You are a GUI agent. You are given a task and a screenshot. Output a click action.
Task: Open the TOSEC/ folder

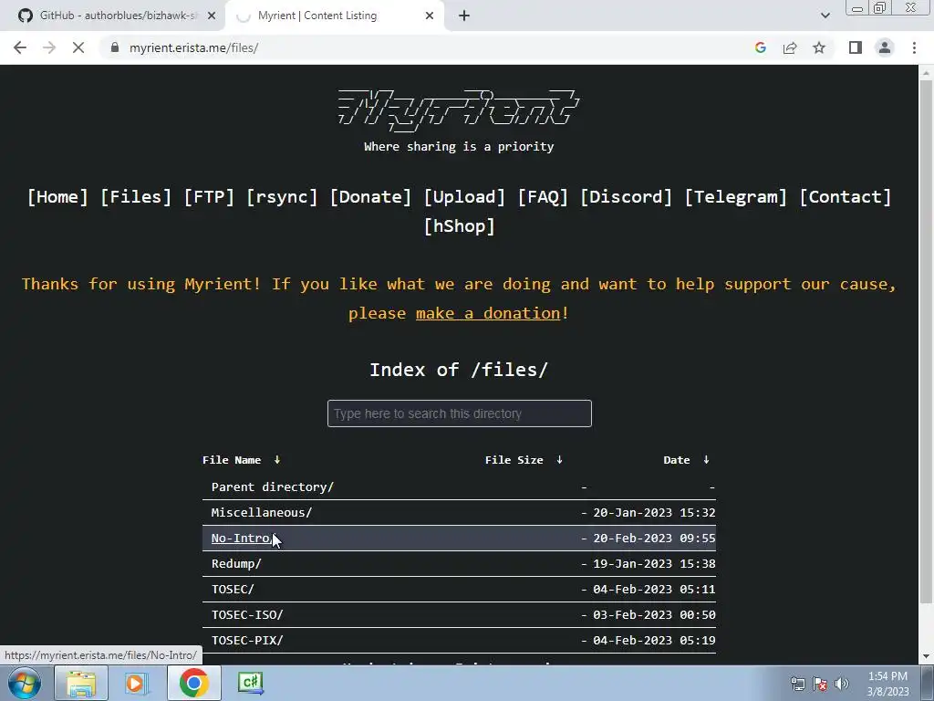coord(233,590)
